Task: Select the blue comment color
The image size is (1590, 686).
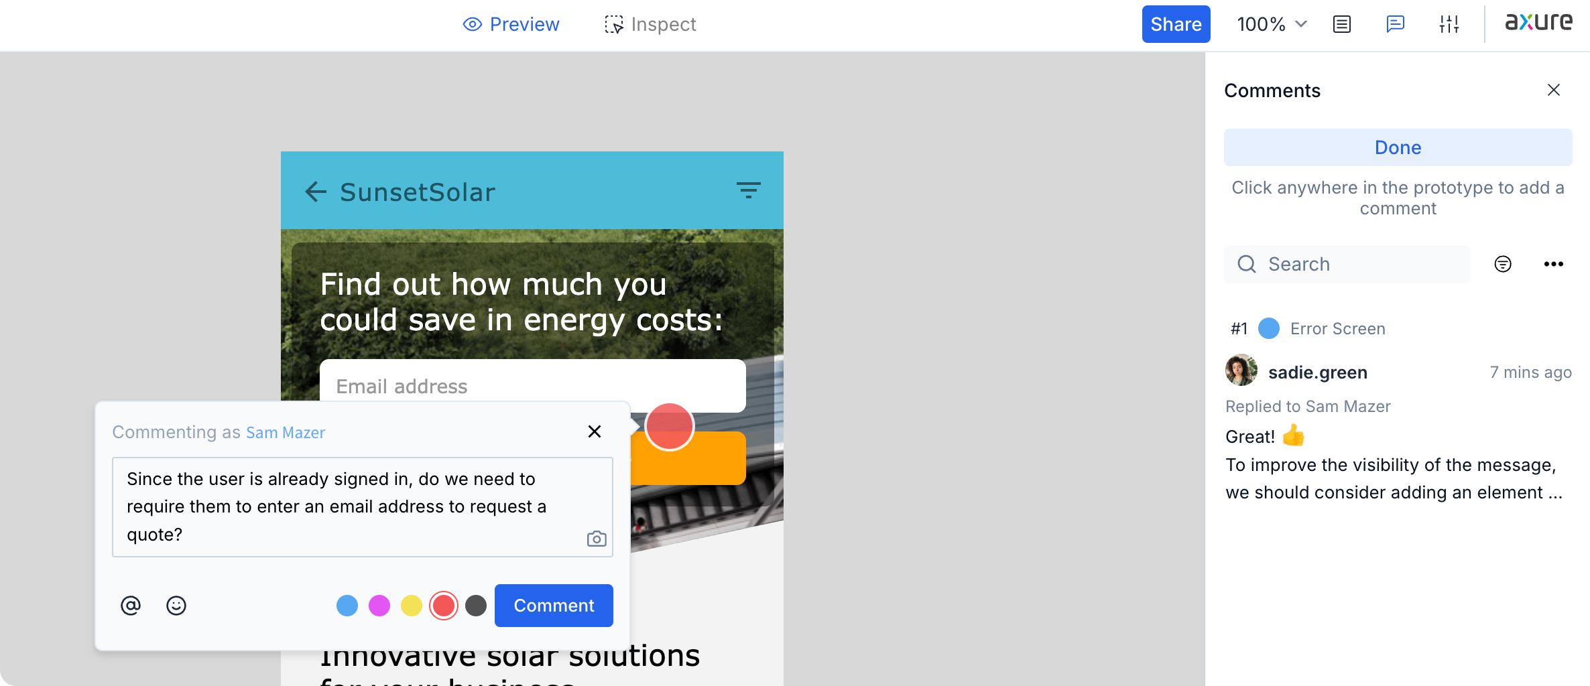Action: point(347,606)
